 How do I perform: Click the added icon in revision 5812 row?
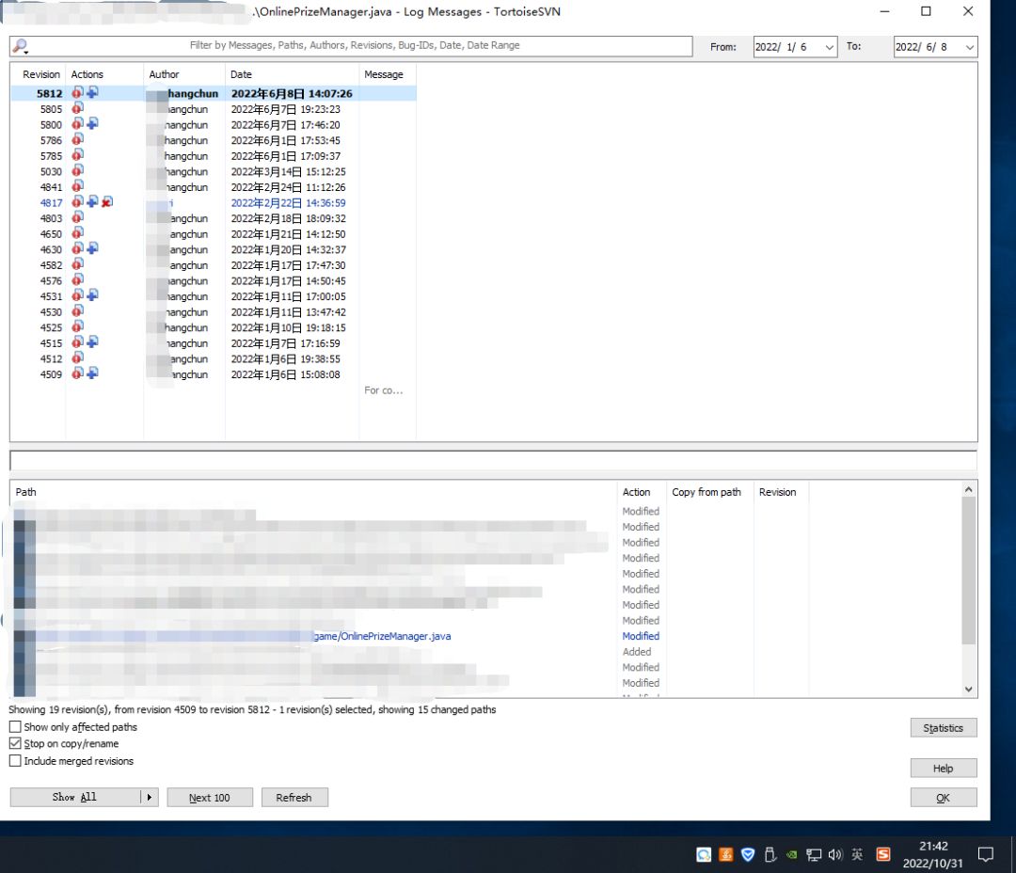(92, 92)
